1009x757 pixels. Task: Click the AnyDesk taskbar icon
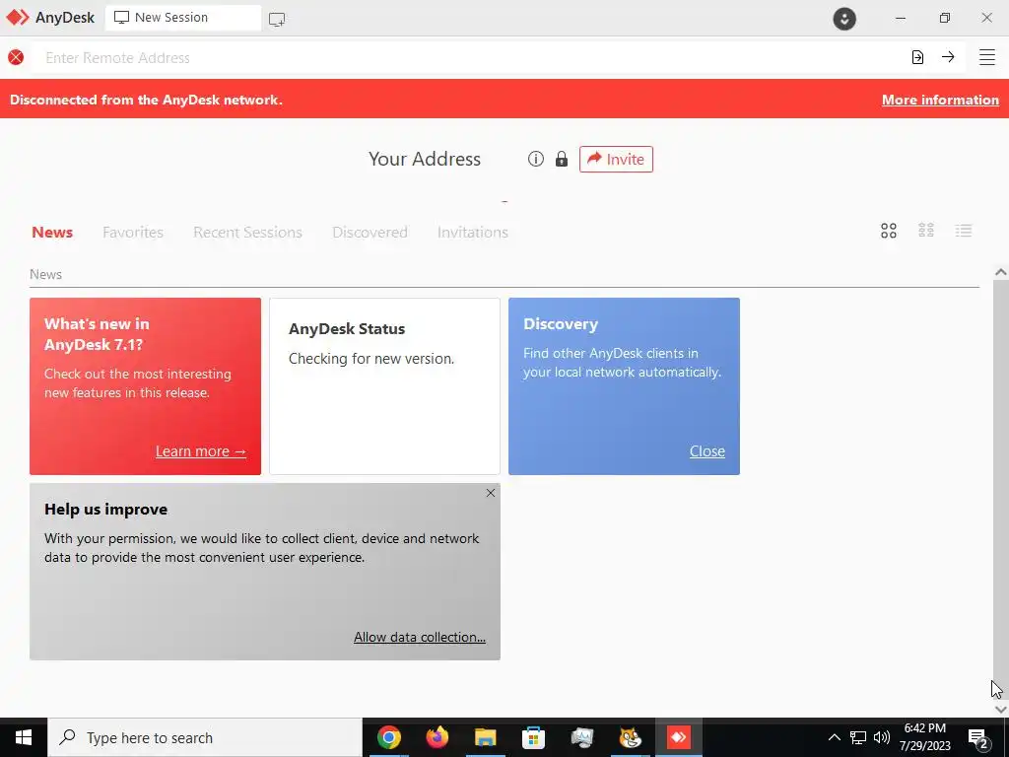678,737
